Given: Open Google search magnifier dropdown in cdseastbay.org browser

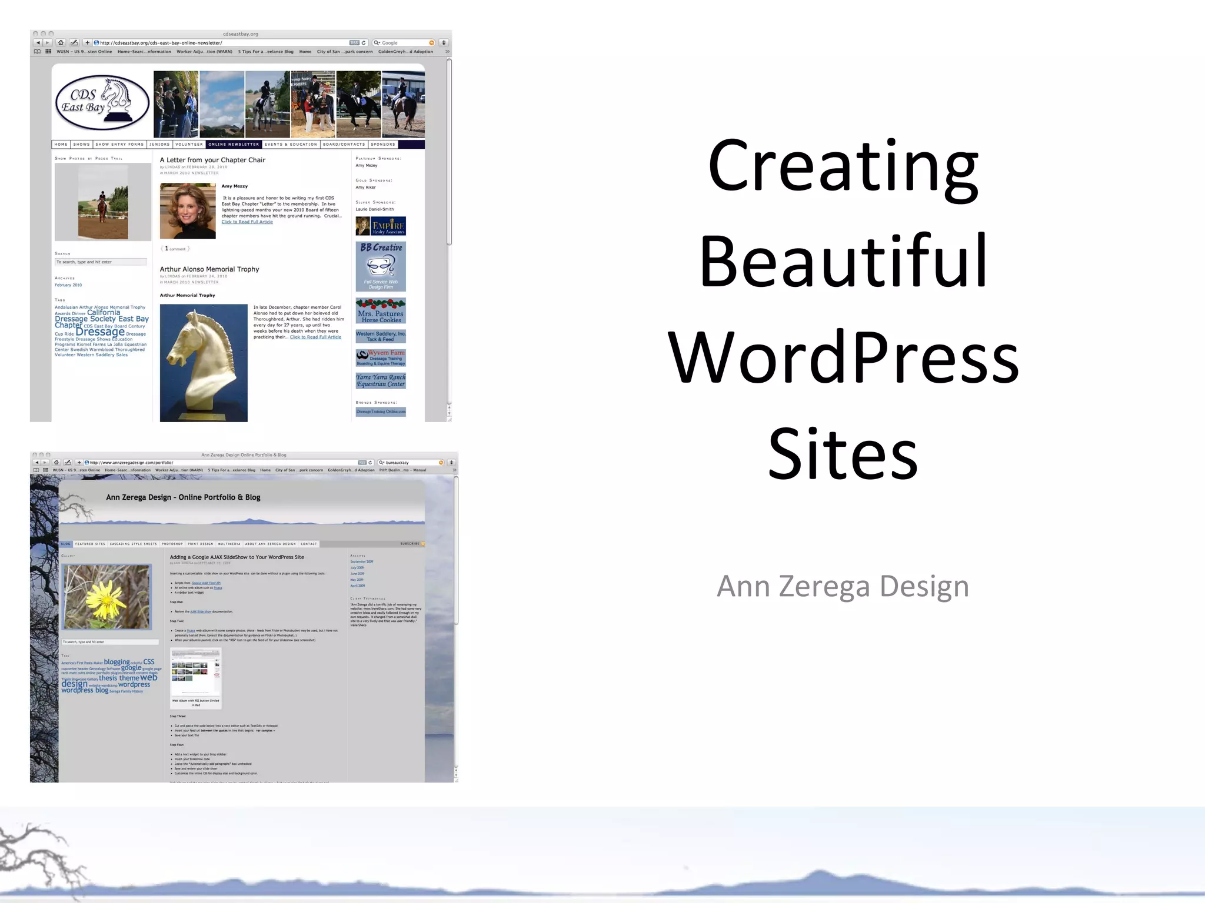Looking at the screenshot, I should [377, 42].
